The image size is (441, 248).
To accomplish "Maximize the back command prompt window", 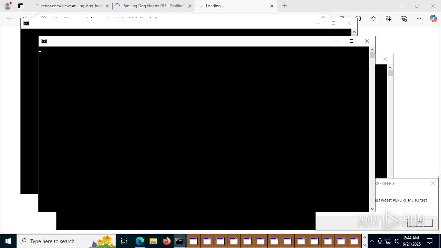I will (x=334, y=23).
